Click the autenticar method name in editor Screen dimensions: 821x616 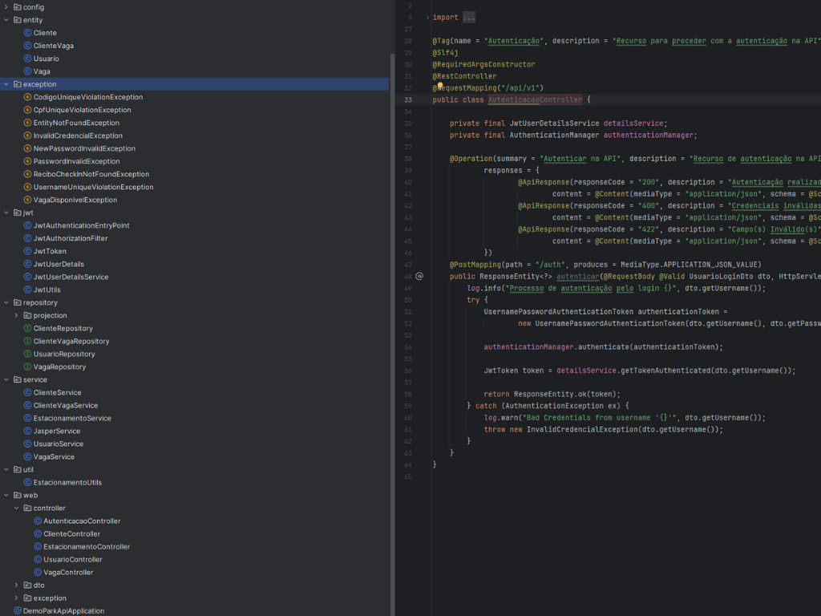point(577,276)
